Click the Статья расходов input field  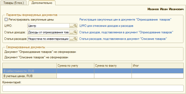click(x=48, y=39)
